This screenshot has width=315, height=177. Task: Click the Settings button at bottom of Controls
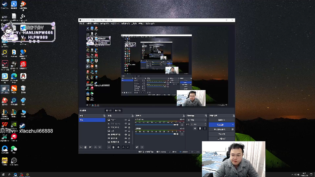tap(222, 139)
